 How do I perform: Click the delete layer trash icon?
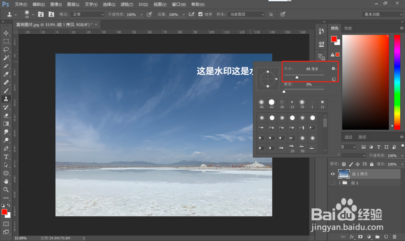click(394, 237)
